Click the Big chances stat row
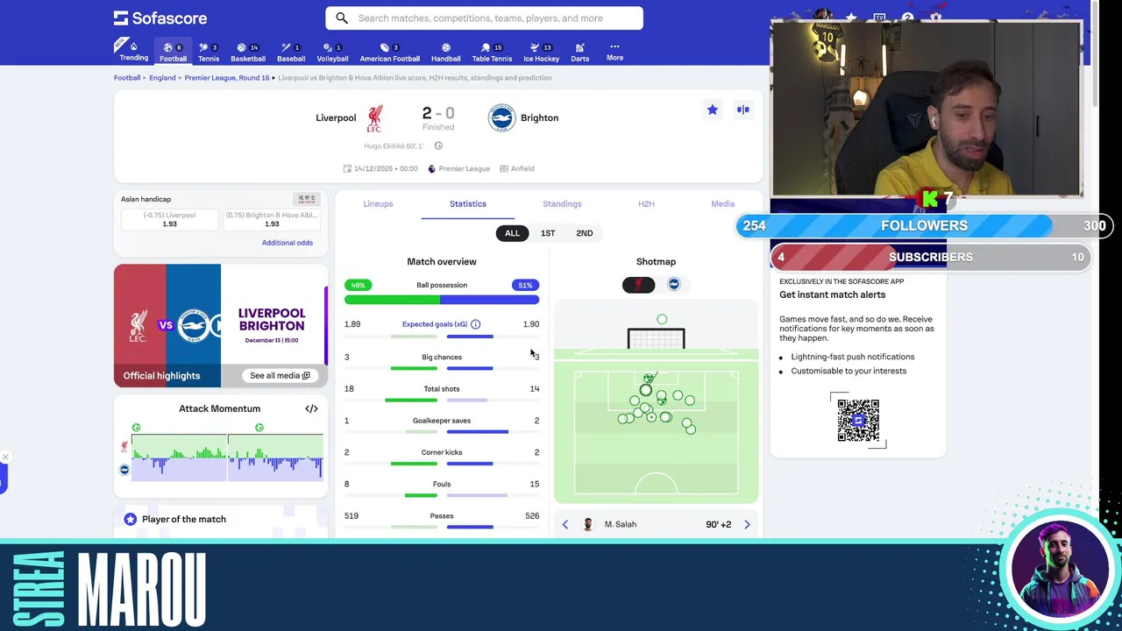 (442, 361)
